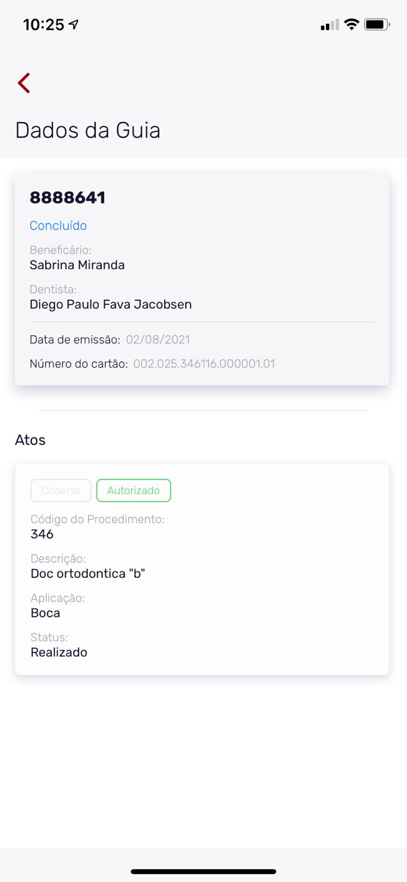Tap the battery indicator icon

click(x=377, y=24)
